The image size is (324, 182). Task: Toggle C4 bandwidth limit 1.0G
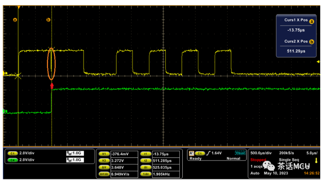(x=75, y=160)
